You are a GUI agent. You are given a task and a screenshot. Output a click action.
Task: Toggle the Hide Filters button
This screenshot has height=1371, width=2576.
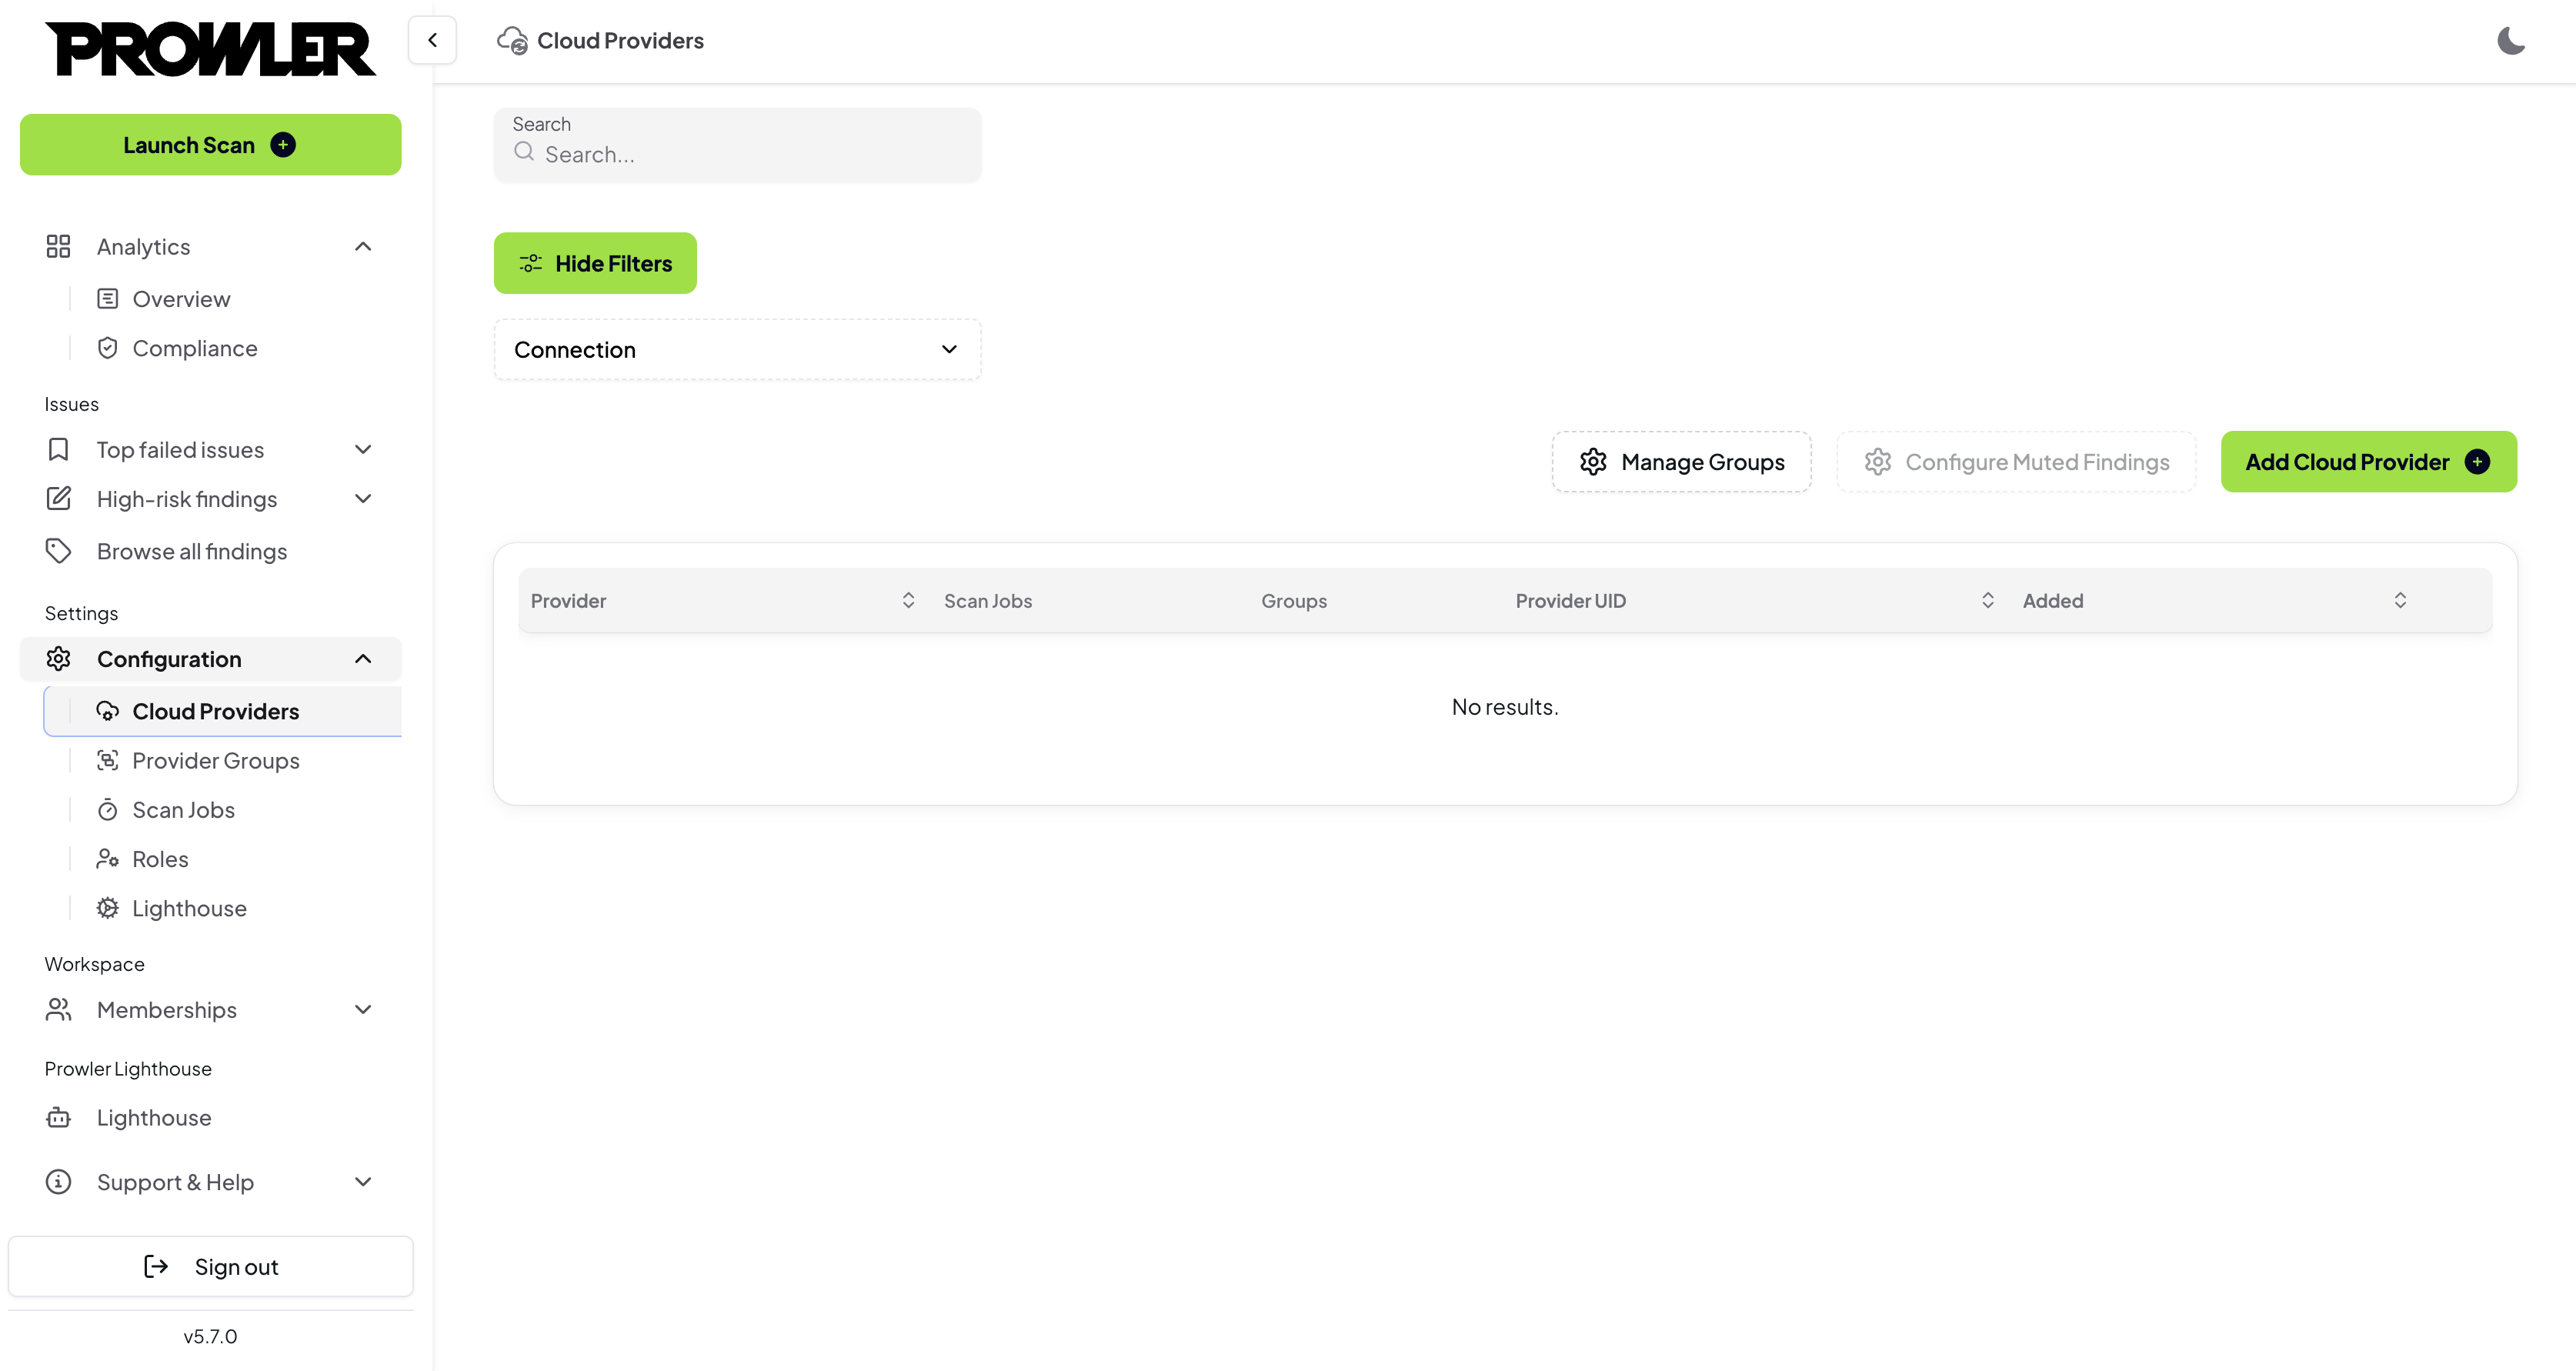point(595,263)
